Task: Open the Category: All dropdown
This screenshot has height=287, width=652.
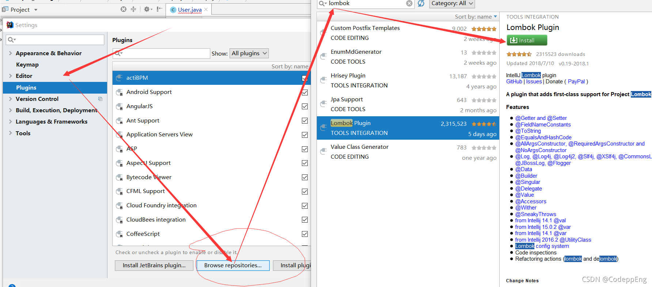Action: pos(452,3)
